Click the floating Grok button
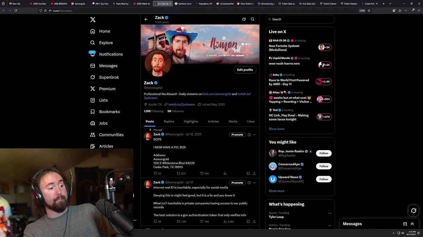The height and width of the screenshot is (237, 423). click(x=414, y=211)
